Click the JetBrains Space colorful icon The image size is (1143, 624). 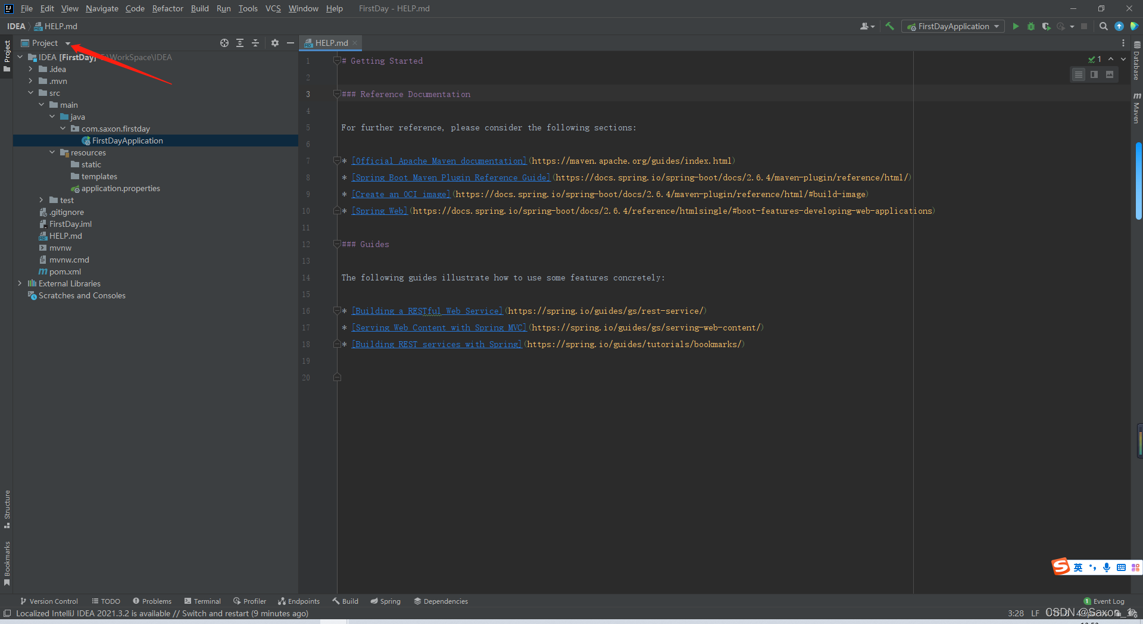click(x=1135, y=26)
